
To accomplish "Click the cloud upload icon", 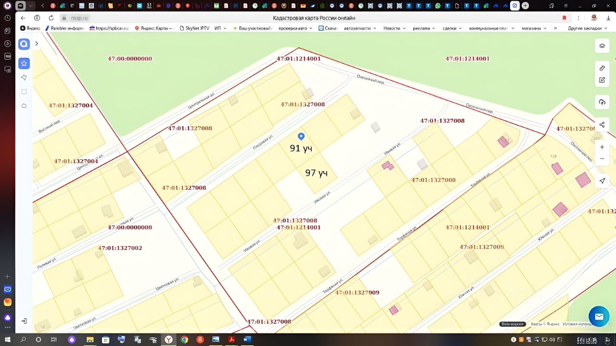I will coord(602,102).
